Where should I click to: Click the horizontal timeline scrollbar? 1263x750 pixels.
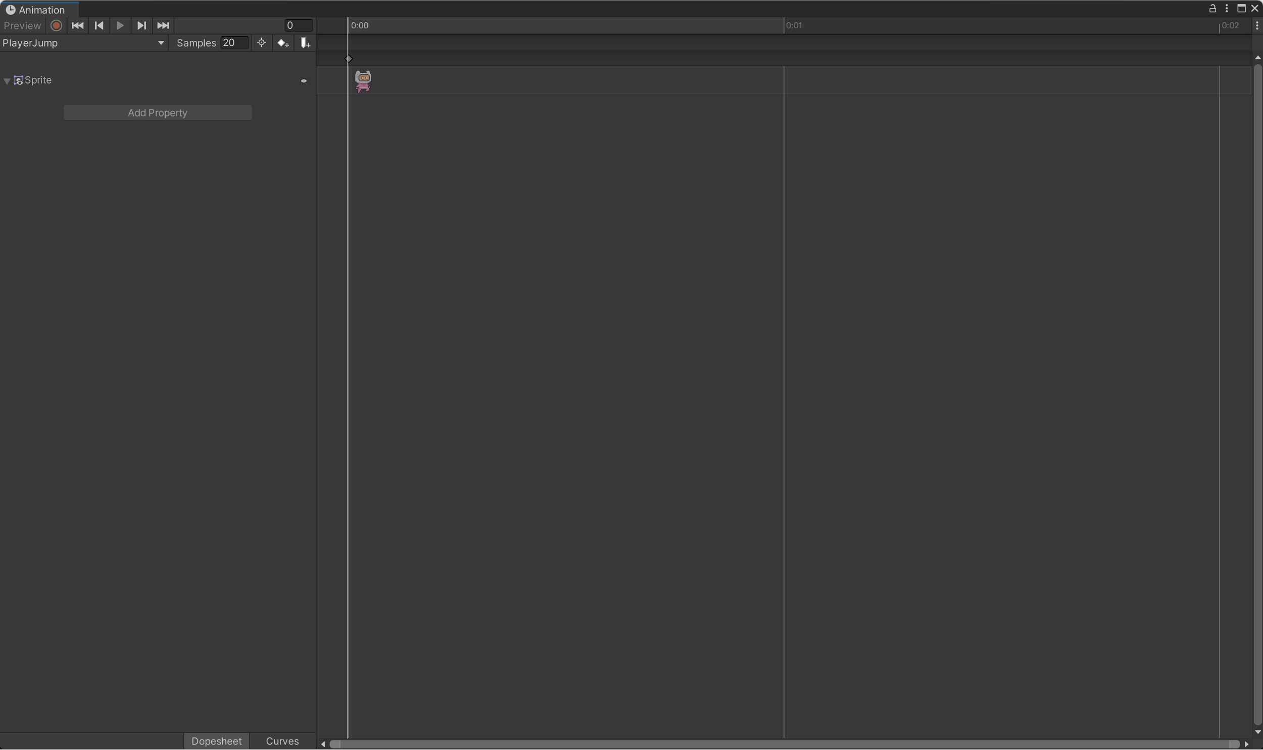pos(784,744)
